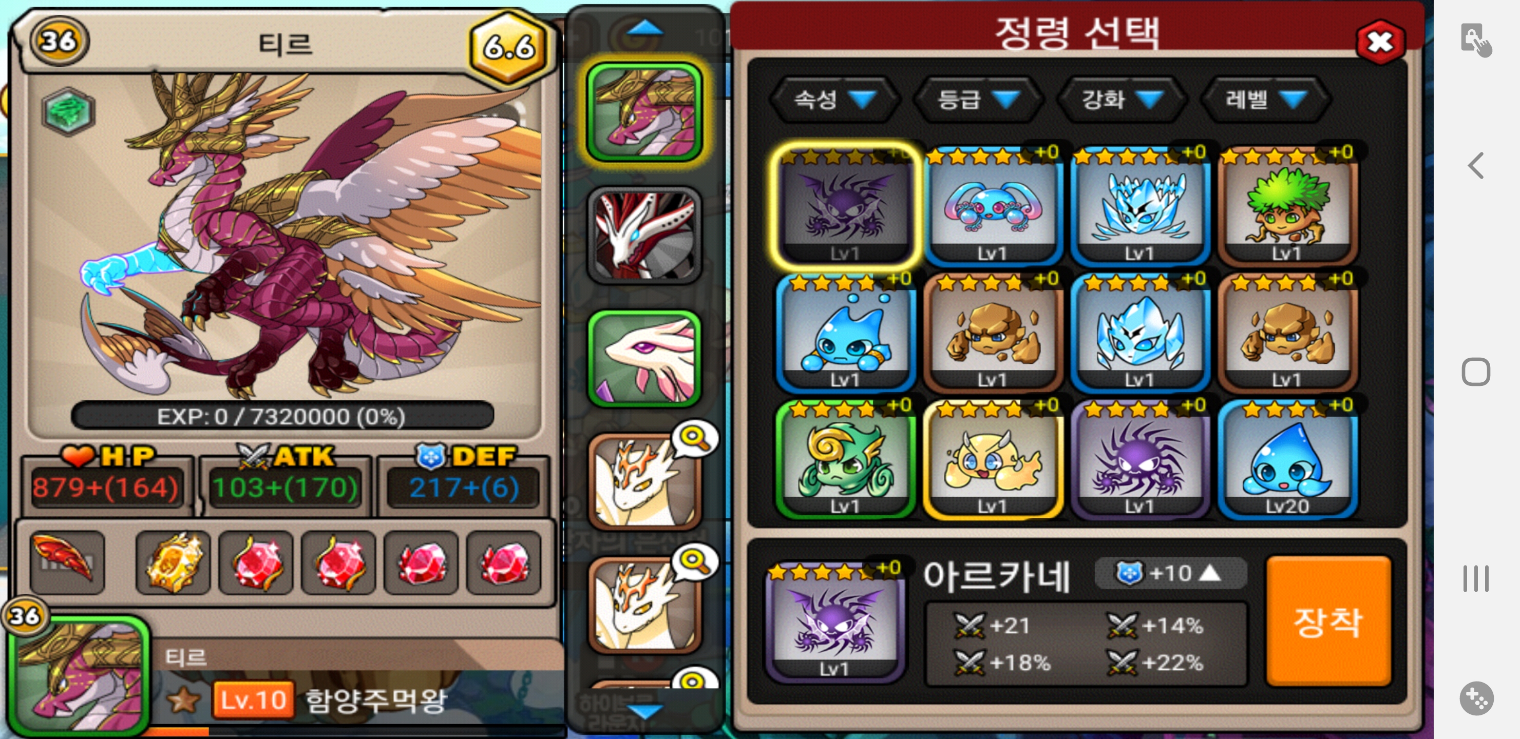Screen dimensions: 1520x739
Task: Select the pink-blue jellyfish spirit
Action: coord(993,205)
